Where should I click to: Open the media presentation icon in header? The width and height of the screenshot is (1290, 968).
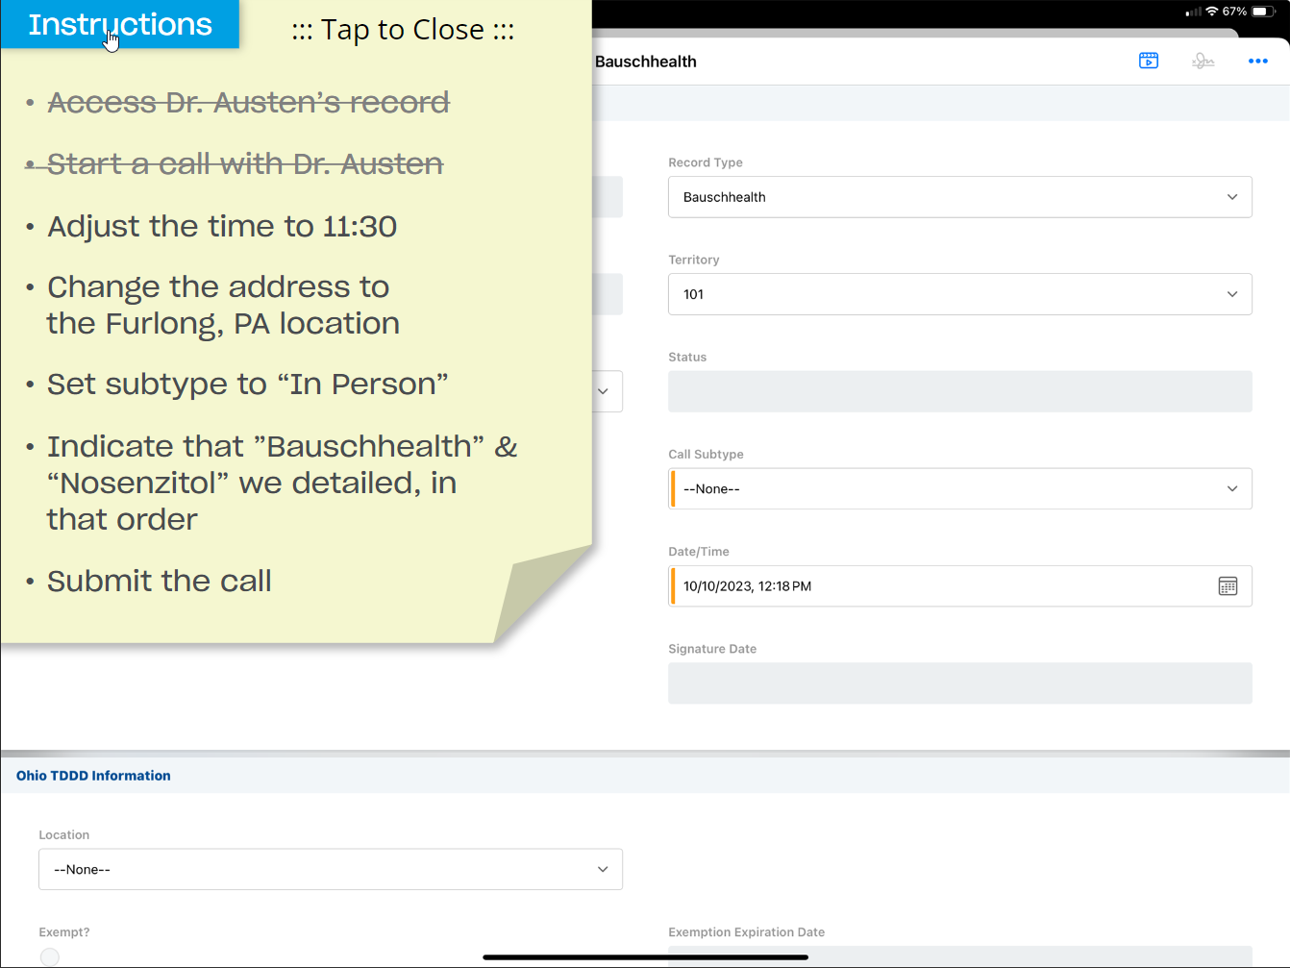(1149, 61)
